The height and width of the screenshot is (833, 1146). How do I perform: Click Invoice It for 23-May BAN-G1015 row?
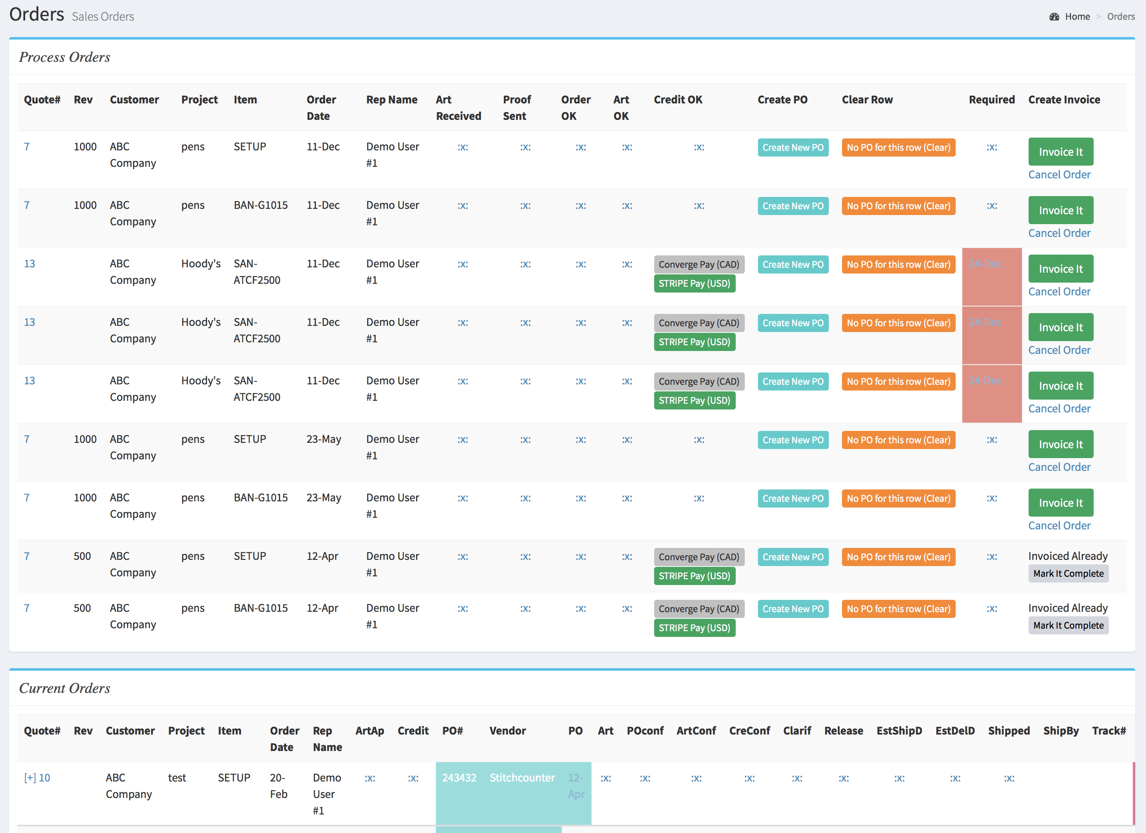tap(1061, 503)
